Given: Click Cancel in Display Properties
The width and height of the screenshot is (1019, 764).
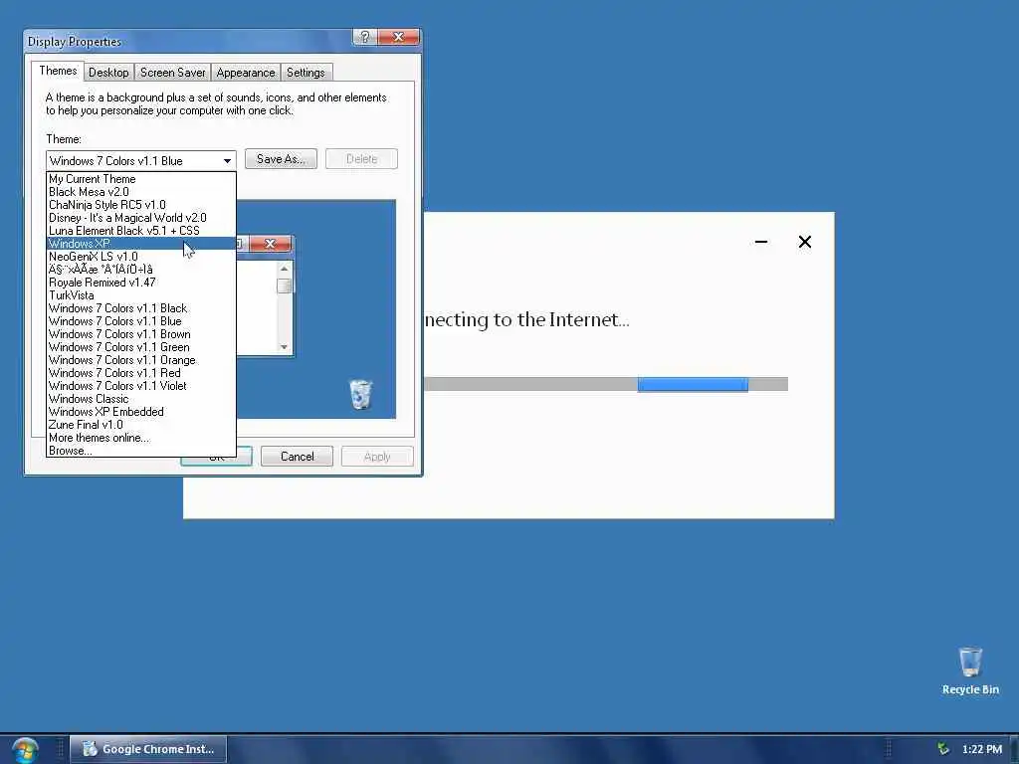Looking at the screenshot, I should point(297,457).
